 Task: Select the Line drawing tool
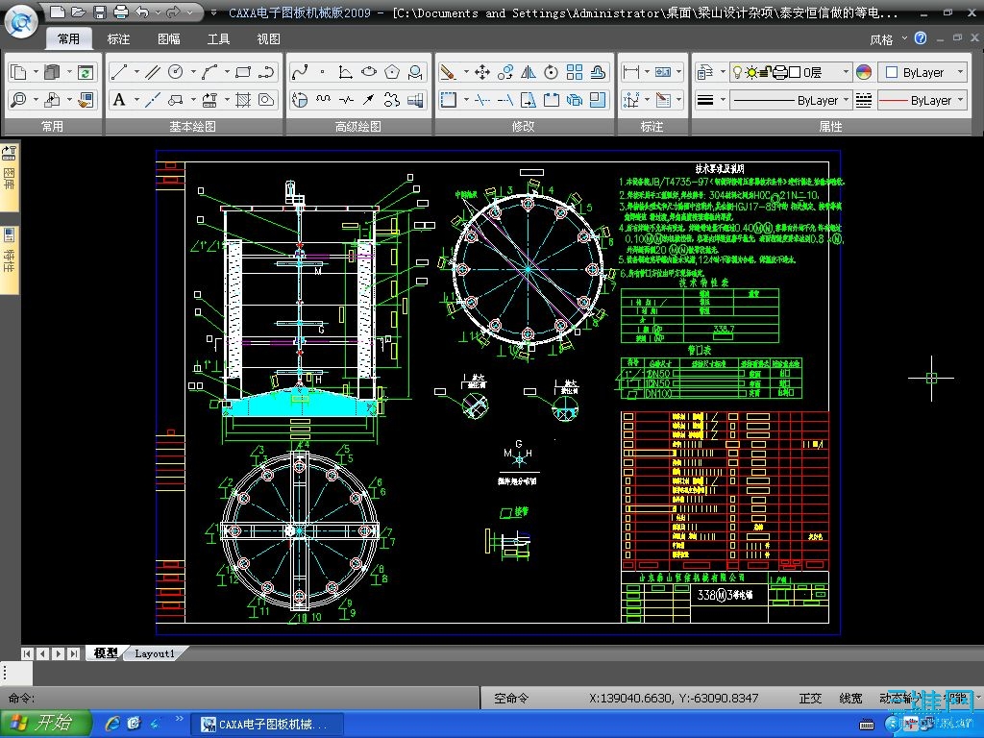coord(118,72)
